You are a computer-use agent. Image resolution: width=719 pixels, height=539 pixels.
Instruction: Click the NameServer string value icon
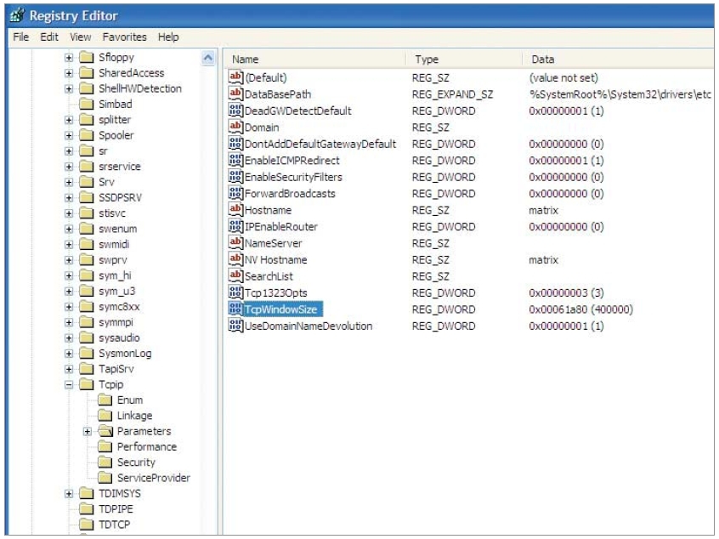pyautogui.click(x=235, y=242)
